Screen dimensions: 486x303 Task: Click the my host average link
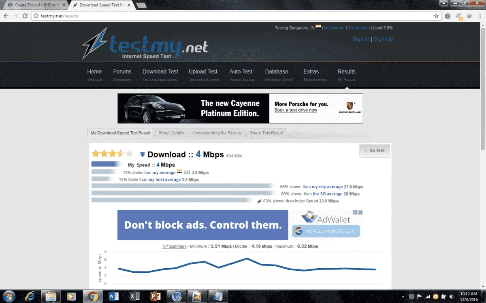164,180
